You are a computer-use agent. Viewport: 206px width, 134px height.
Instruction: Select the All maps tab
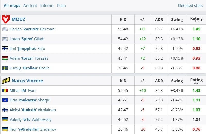[12, 5]
